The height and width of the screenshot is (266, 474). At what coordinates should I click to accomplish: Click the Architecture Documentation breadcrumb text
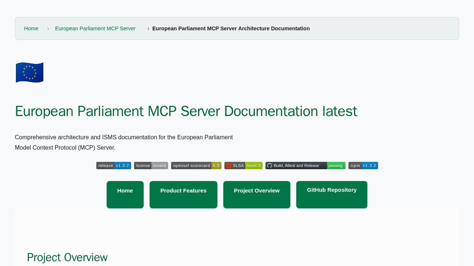pos(231,28)
